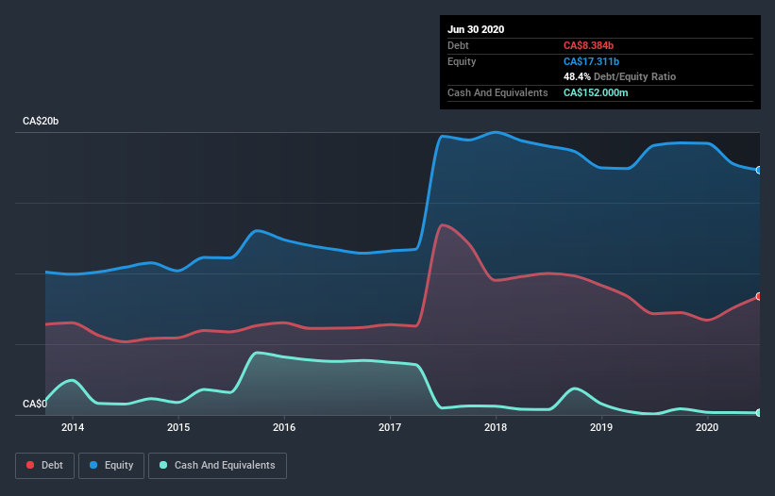Click the 2017 axis label

tap(390, 427)
